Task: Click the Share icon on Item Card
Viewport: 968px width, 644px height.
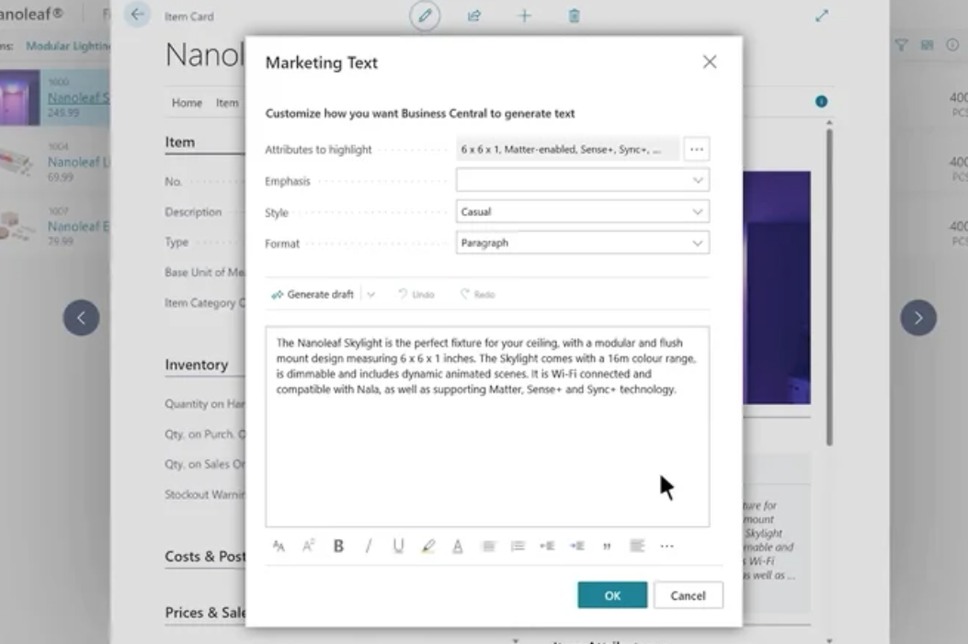Action: pos(474,16)
